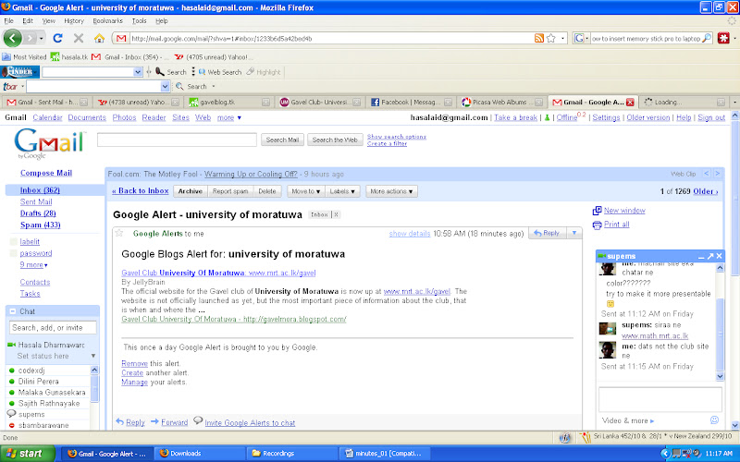Open the Older message link
740x462 pixels.
coord(705,191)
